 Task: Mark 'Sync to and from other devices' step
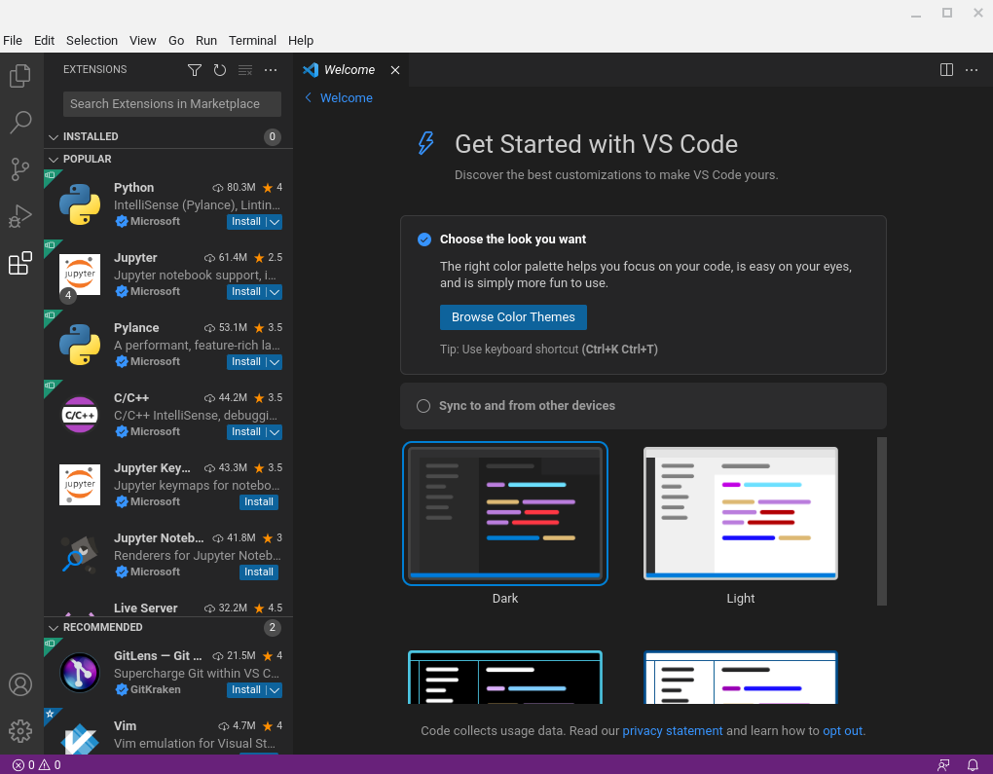click(423, 406)
